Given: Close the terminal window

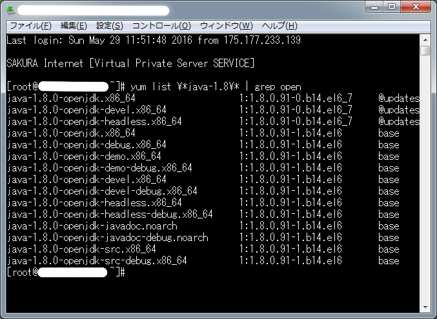Looking at the screenshot, I should click(x=416, y=7).
